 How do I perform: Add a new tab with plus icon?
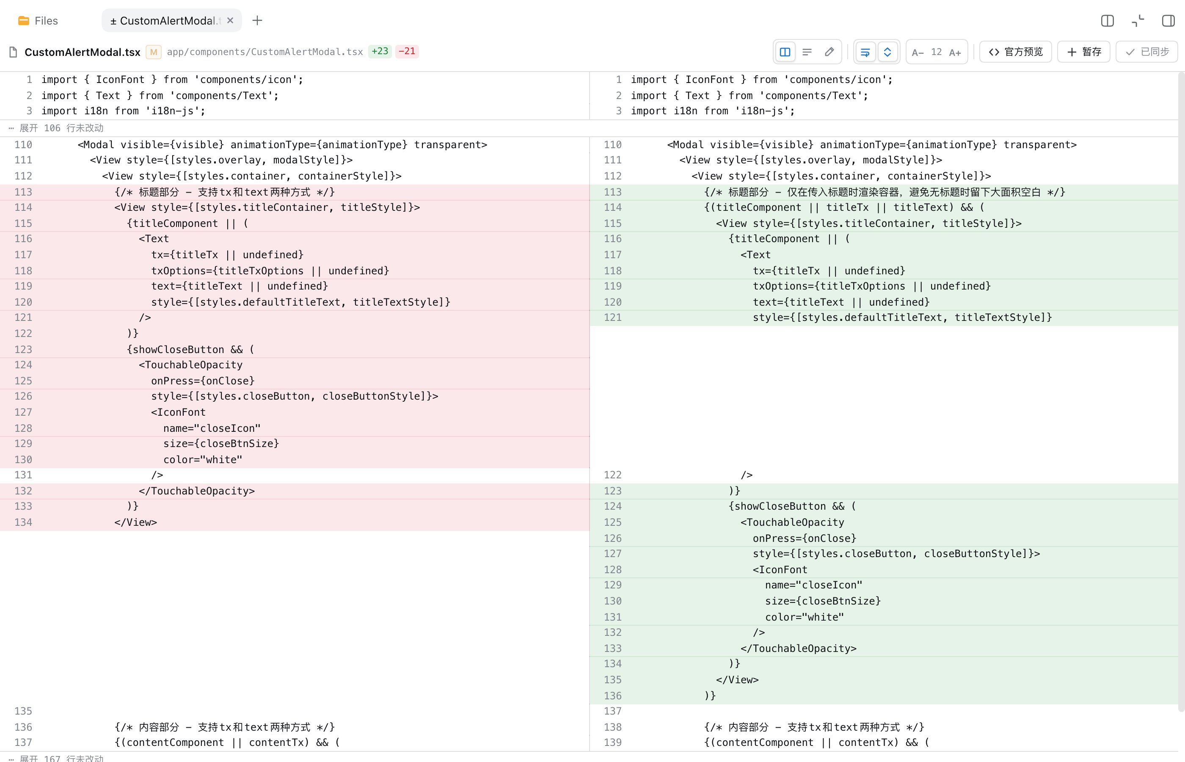click(x=257, y=21)
